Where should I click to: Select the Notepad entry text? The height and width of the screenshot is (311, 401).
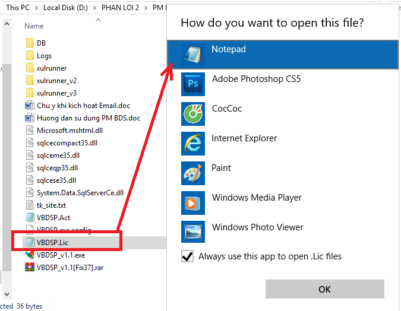228,49
